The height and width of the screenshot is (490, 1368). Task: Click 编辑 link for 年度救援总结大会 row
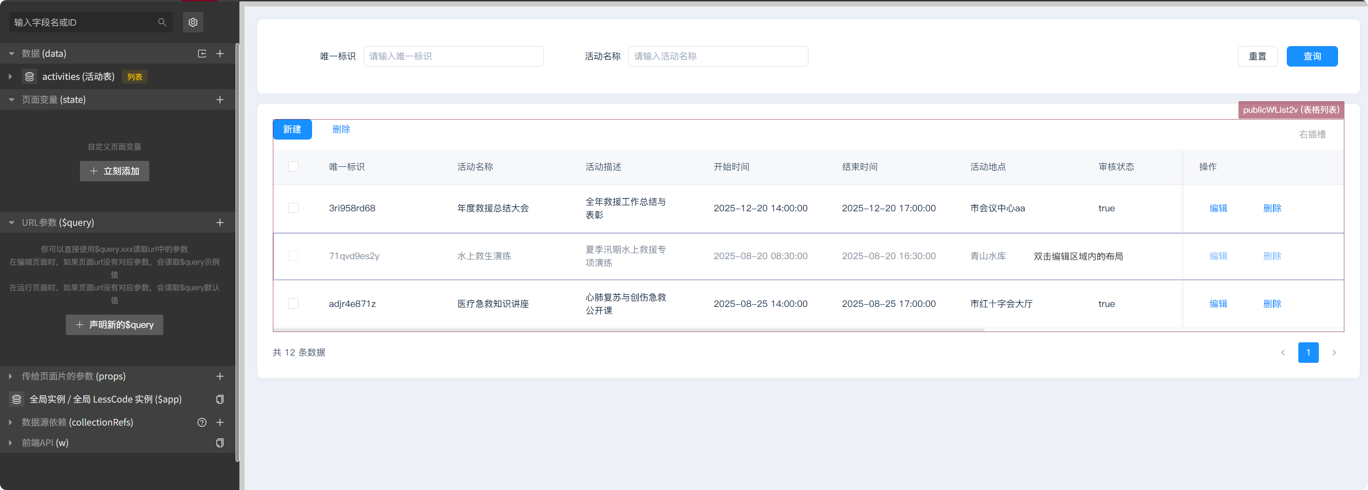coord(1218,208)
